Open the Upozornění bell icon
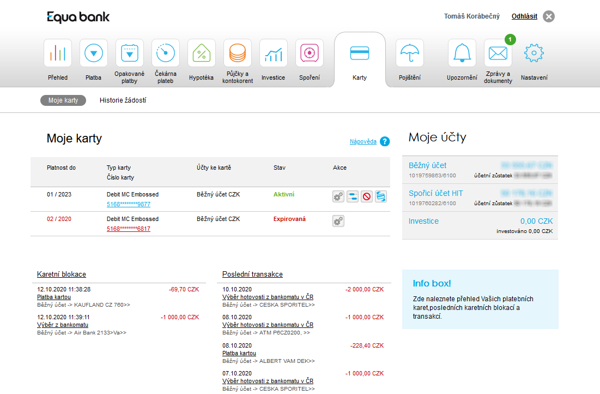Screen dimensions: 600x394 (462, 53)
